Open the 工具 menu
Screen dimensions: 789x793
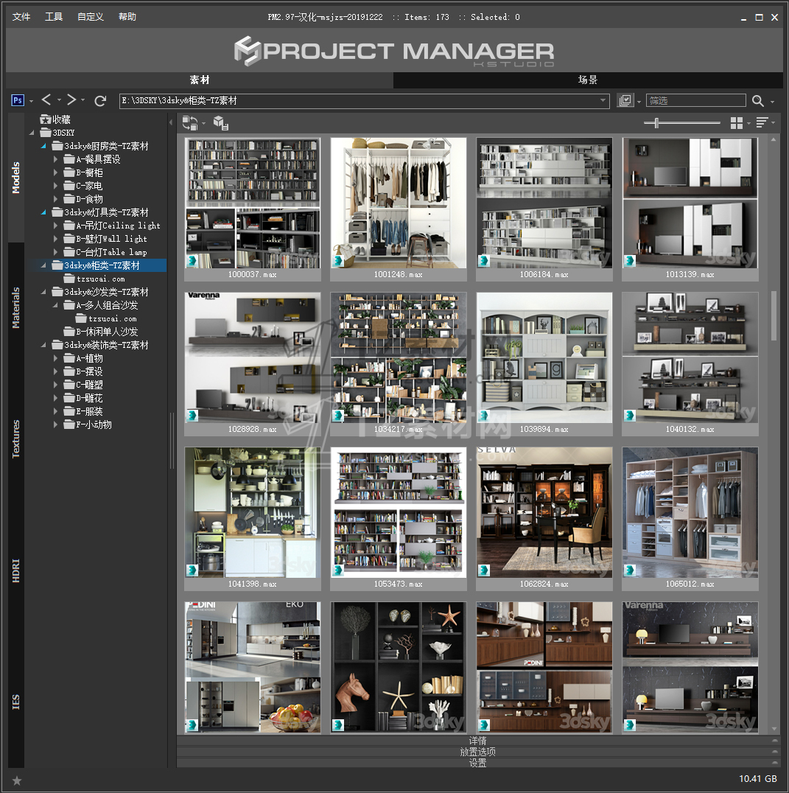(54, 17)
